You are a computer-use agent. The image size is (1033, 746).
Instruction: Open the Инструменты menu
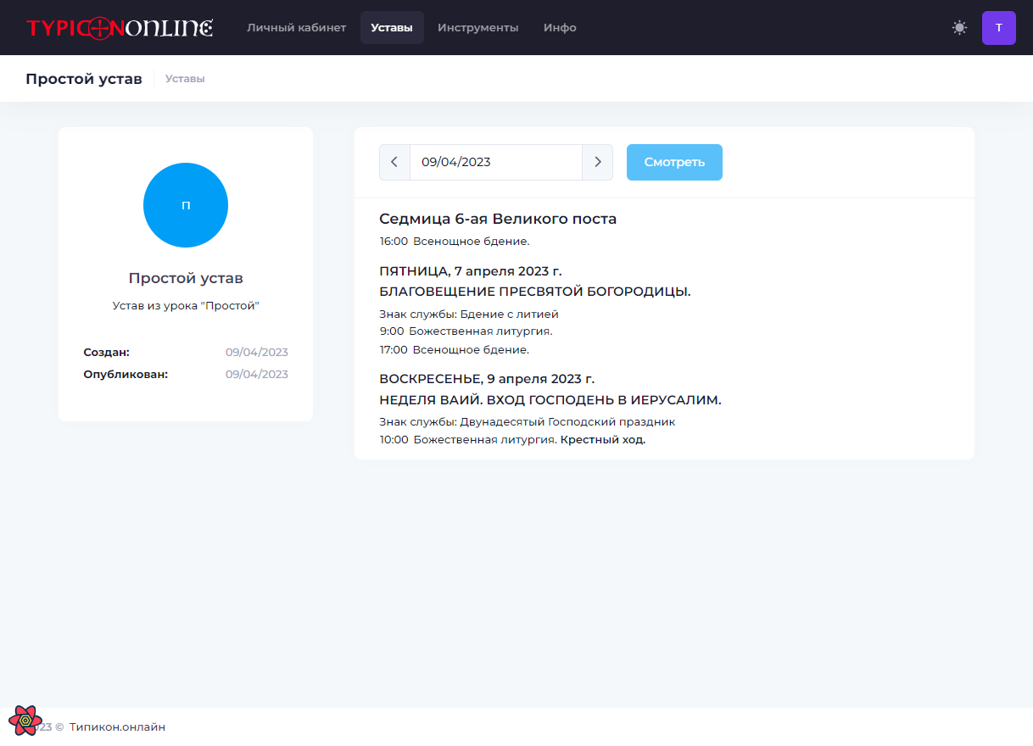coord(478,28)
